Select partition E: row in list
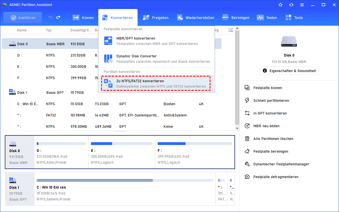The width and height of the screenshot is (339, 212). [x=112, y=67]
